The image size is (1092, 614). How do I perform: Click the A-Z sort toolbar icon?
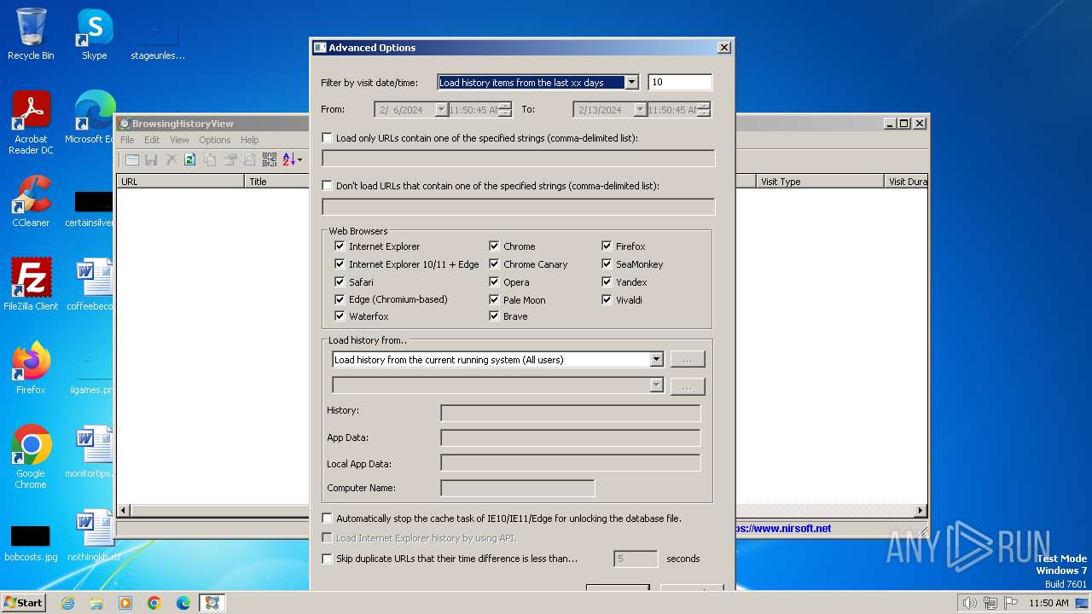[x=288, y=159]
